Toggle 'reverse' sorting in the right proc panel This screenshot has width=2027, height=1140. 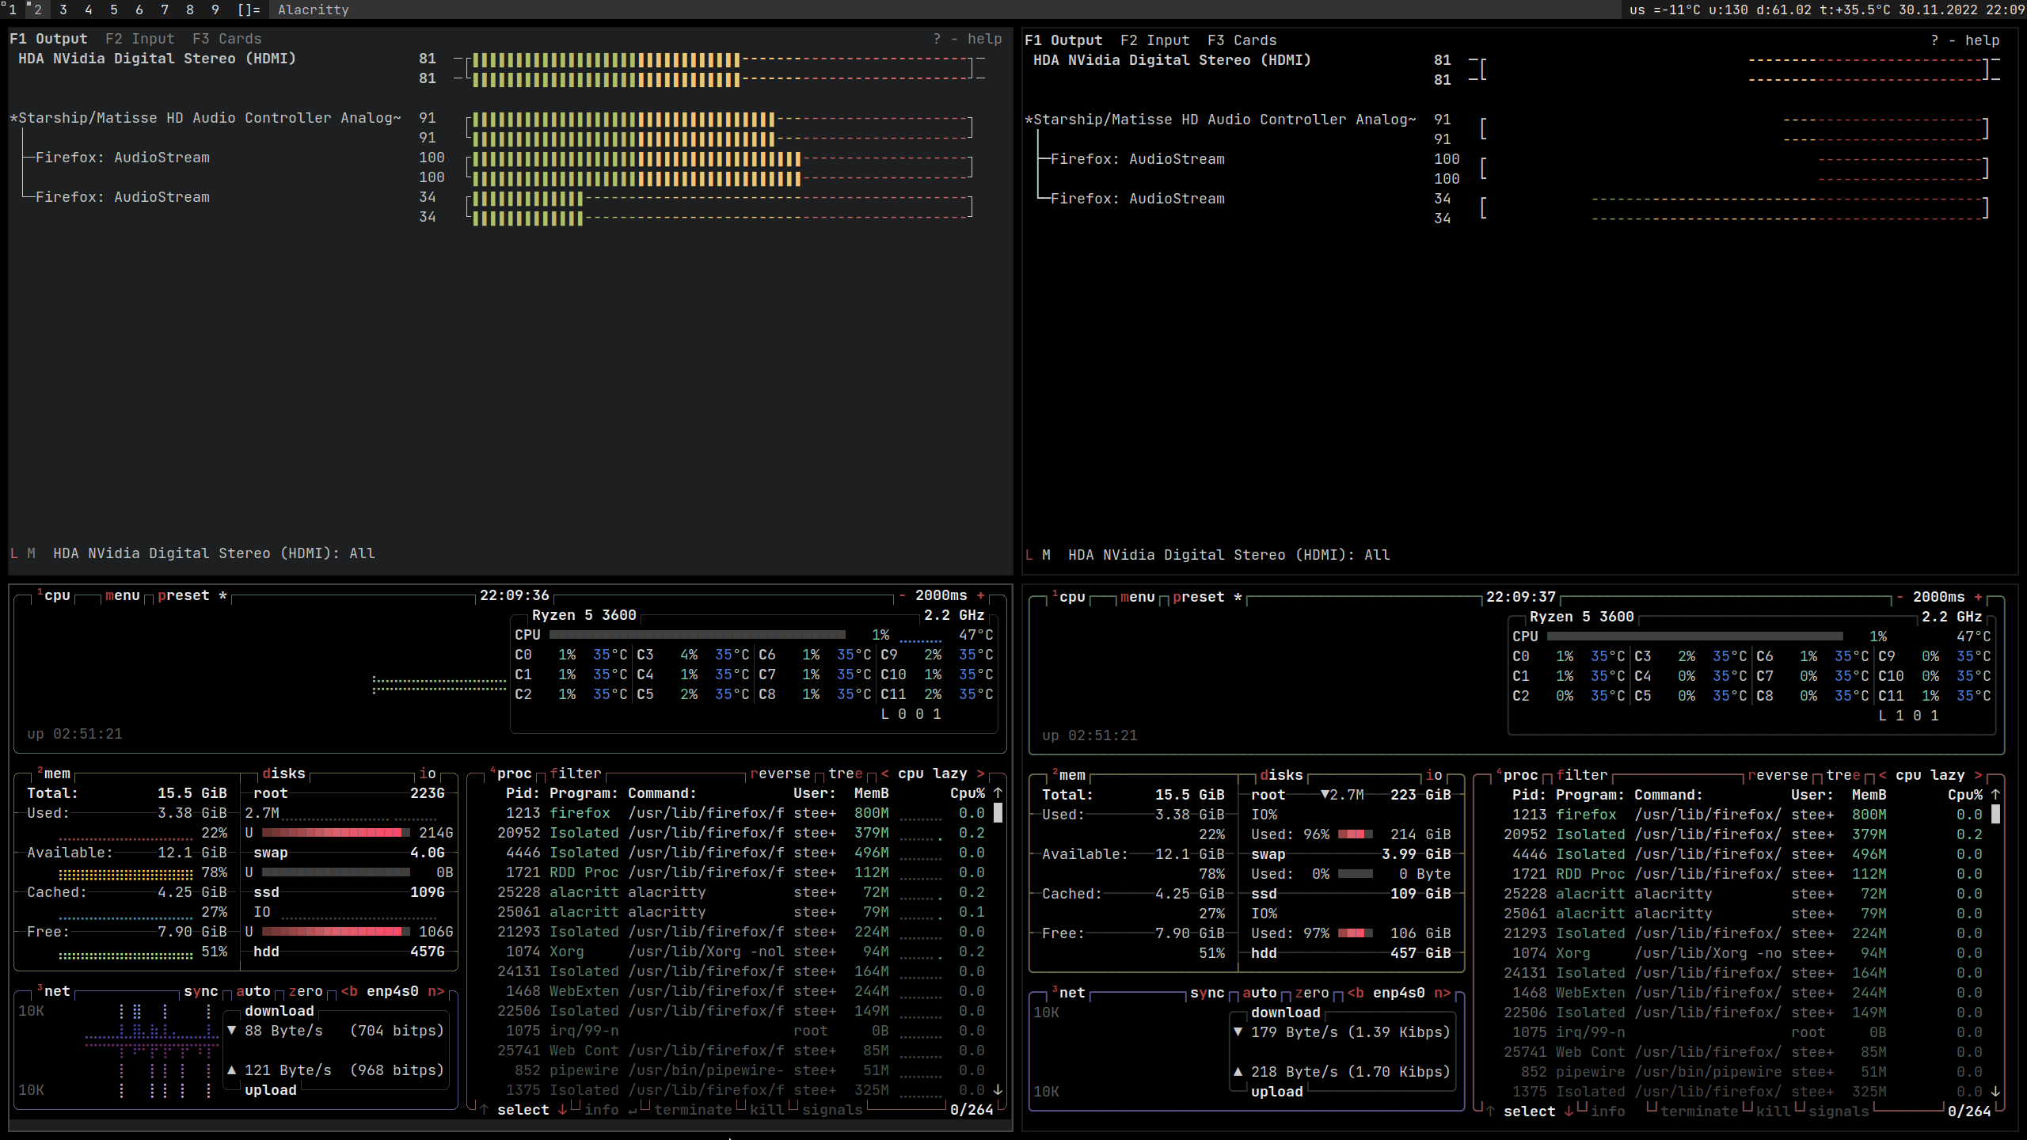1778,775
